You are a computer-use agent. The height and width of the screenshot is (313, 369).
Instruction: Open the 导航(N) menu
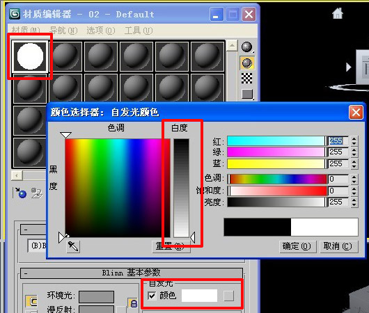[63, 31]
